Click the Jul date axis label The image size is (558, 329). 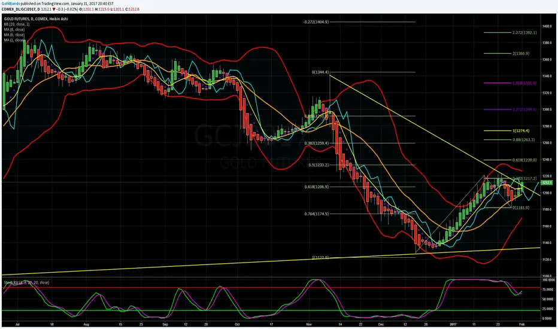[x=17, y=324]
